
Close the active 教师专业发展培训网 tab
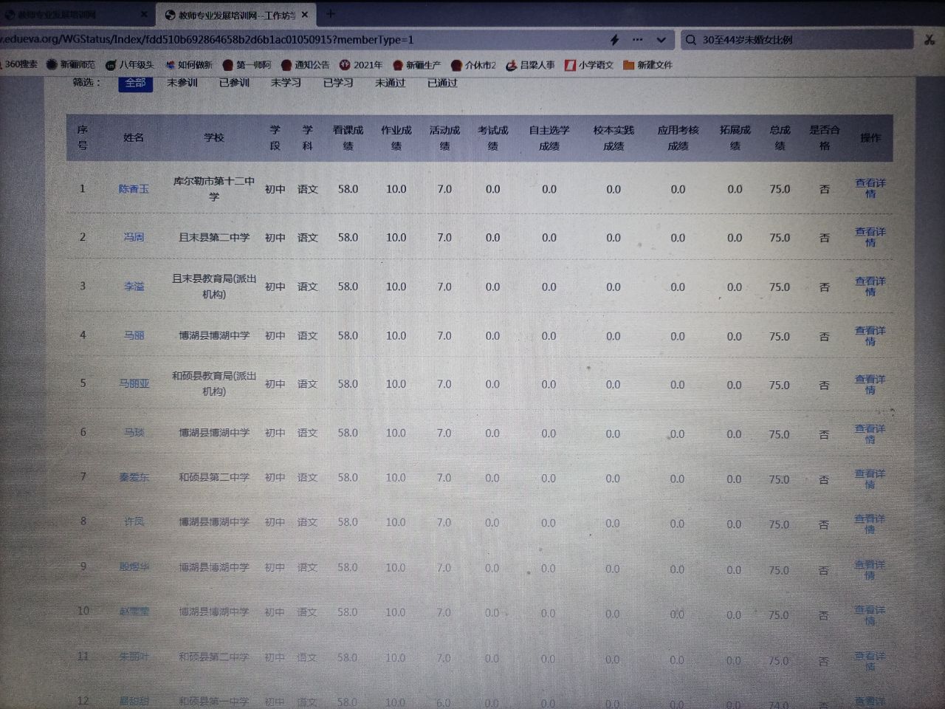click(305, 15)
